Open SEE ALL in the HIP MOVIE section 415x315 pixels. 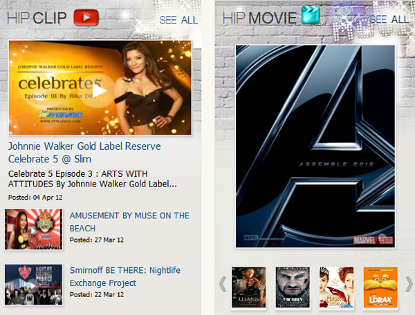pyautogui.click(x=389, y=19)
